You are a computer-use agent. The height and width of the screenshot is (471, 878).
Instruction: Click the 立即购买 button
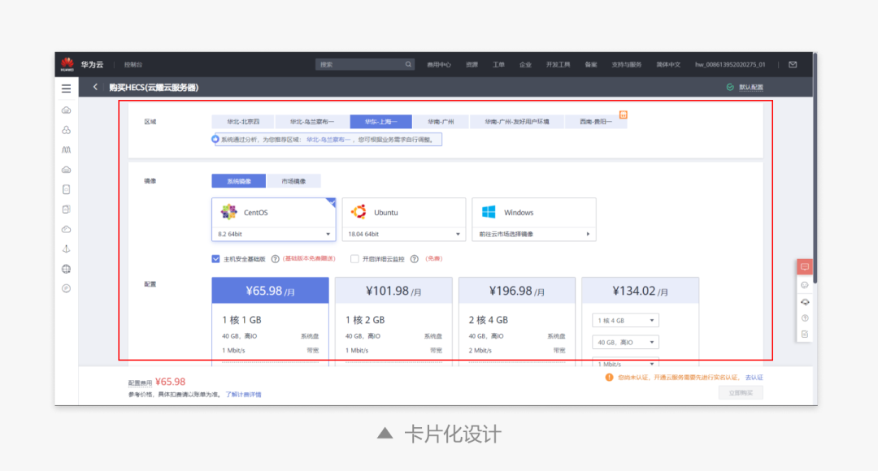(741, 393)
